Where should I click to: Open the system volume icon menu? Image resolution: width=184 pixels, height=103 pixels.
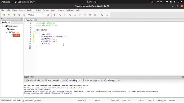pyautogui.click(x=171, y=2)
